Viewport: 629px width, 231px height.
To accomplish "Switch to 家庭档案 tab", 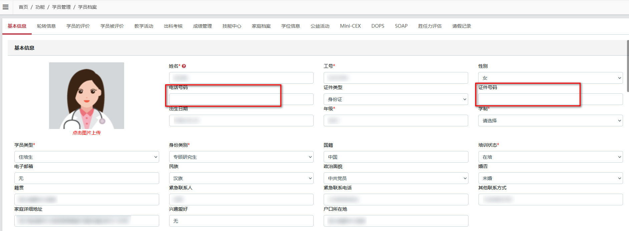I will point(261,26).
